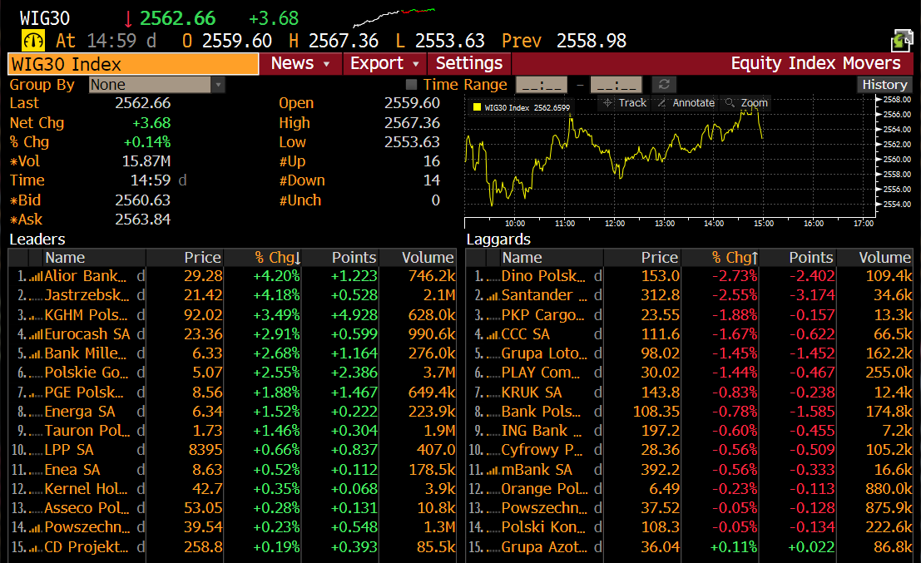921x563 pixels.
Task: Sort Laggards by % Chg column
Action: point(720,258)
